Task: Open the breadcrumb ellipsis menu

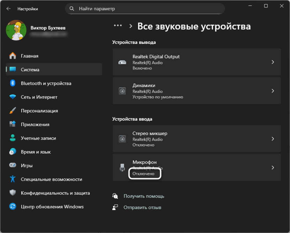Action: tap(117, 25)
